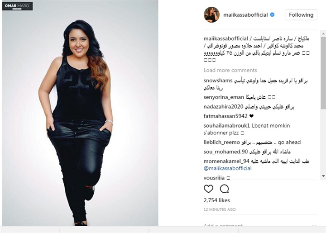Click the 12 minutes ago timestamp
The width and height of the screenshot is (326, 233).
[220, 209]
